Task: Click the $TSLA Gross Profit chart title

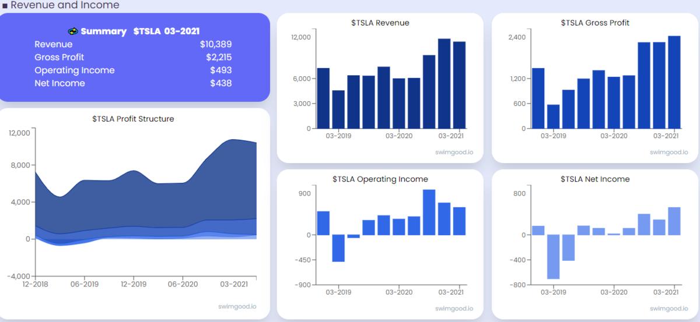Action: (595, 23)
